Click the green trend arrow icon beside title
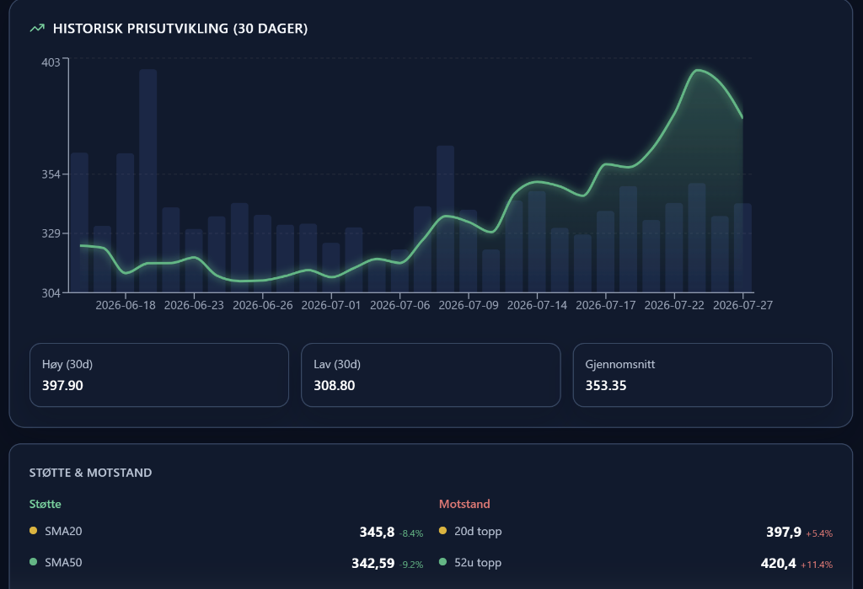 37,28
